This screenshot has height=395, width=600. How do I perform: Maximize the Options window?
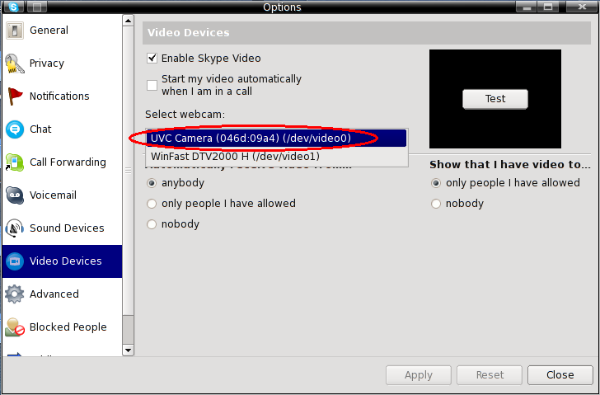[548, 7]
